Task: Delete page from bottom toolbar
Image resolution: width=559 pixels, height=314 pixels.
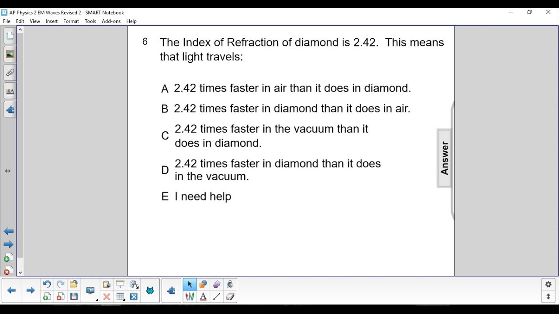Action: click(x=60, y=297)
